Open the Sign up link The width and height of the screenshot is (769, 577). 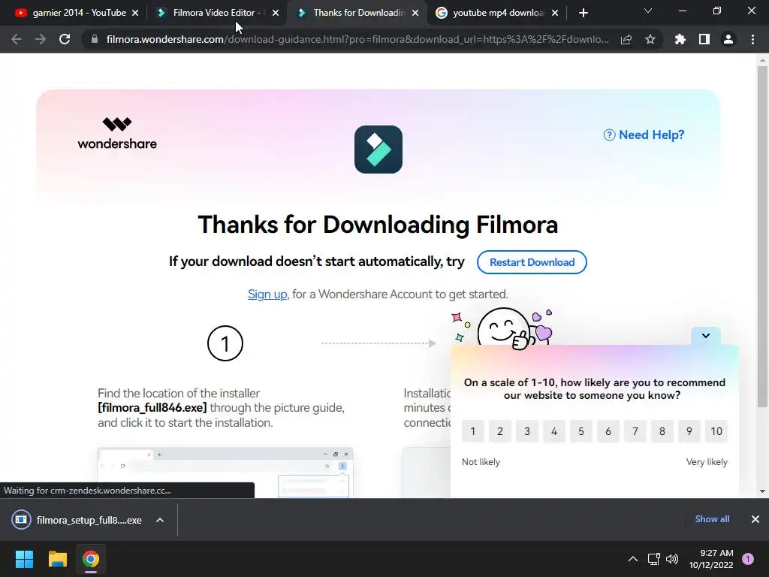click(x=267, y=295)
